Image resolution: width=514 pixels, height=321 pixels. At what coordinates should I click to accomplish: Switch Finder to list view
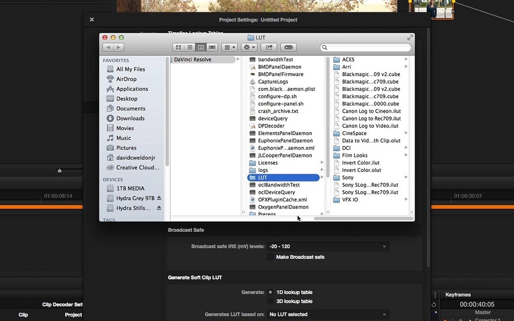pyautogui.click(x=190, y=48)
